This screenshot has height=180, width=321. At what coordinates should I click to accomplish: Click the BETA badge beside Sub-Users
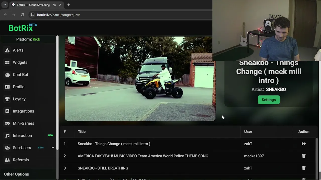point(41,147)
